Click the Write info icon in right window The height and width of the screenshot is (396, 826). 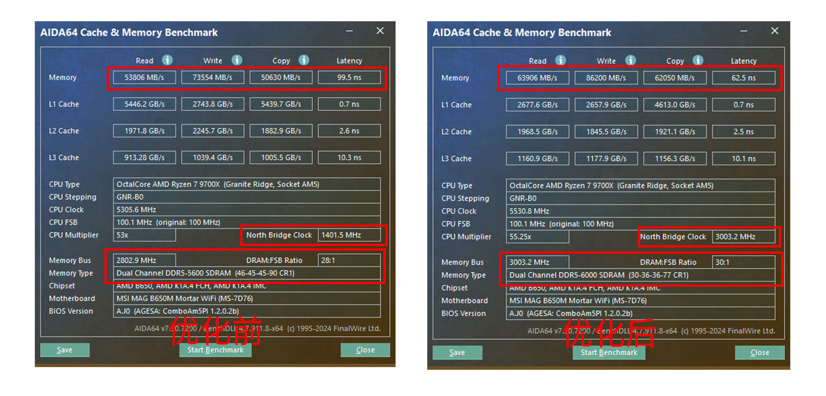click(631, 61)
